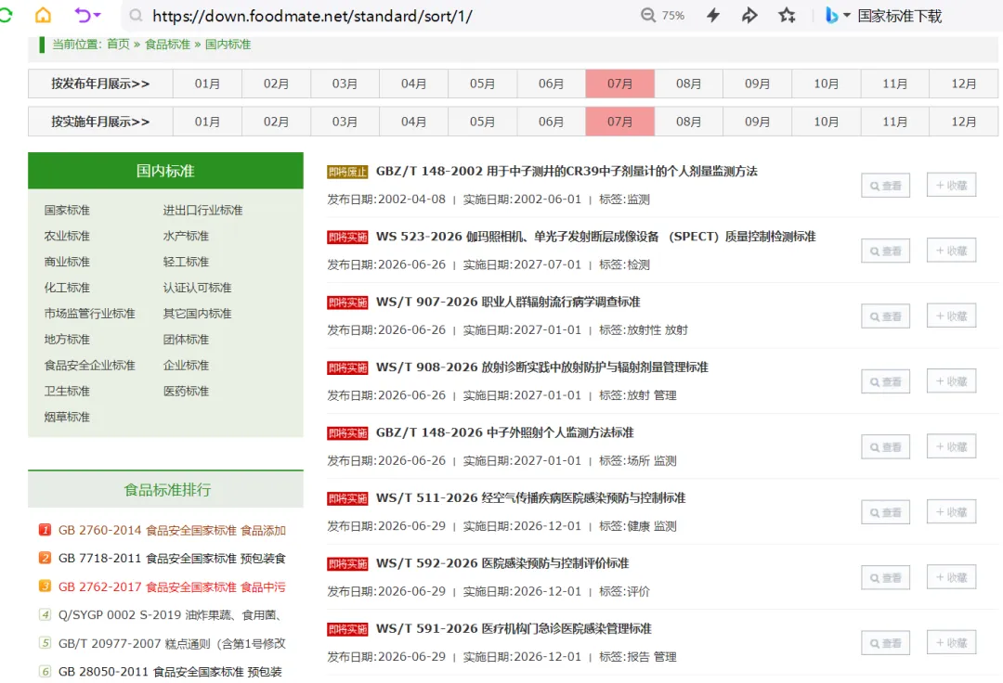Open the 75% zoom control

[663, 16]
